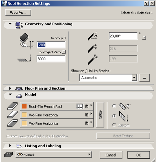Open the Favorites dialog
Viewport: 156px width, 162px height.
(x=18, y=13)
